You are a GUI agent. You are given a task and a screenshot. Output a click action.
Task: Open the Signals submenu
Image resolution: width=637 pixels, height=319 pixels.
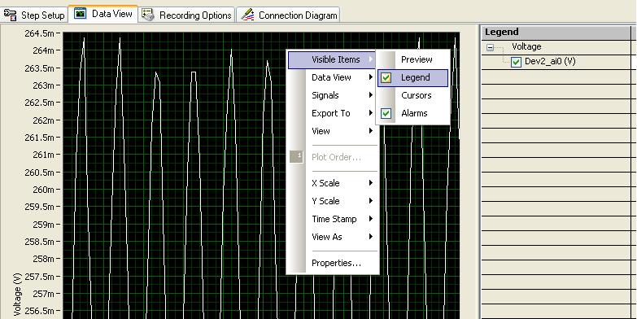(333, 95)
